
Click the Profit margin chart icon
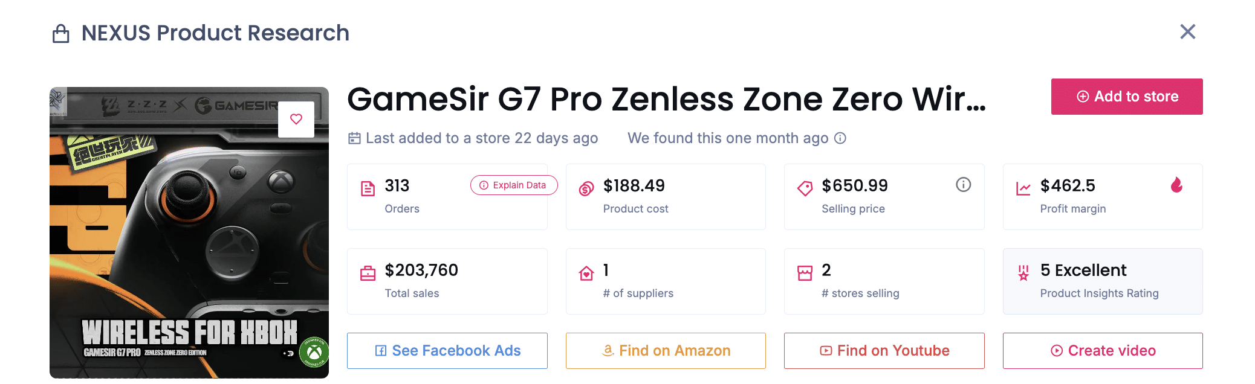tap(1023, 189)
